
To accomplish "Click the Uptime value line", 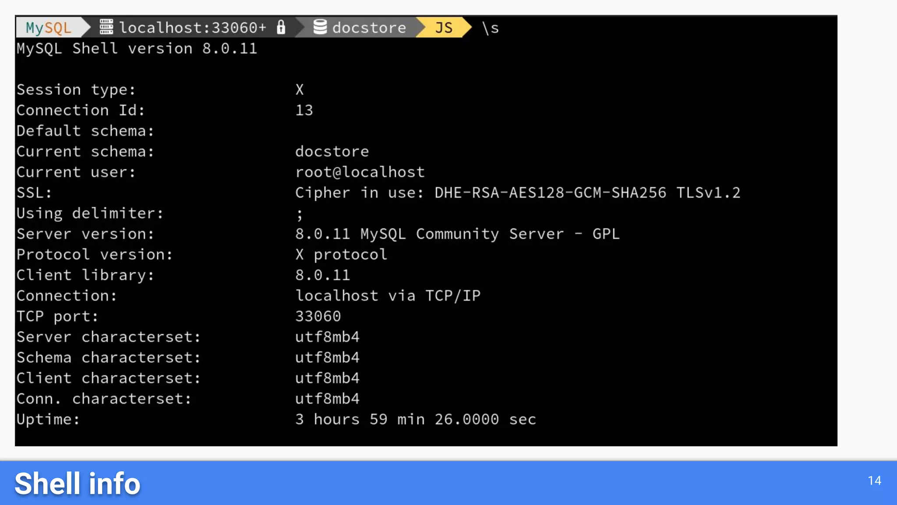I will [x=415, y=420].
